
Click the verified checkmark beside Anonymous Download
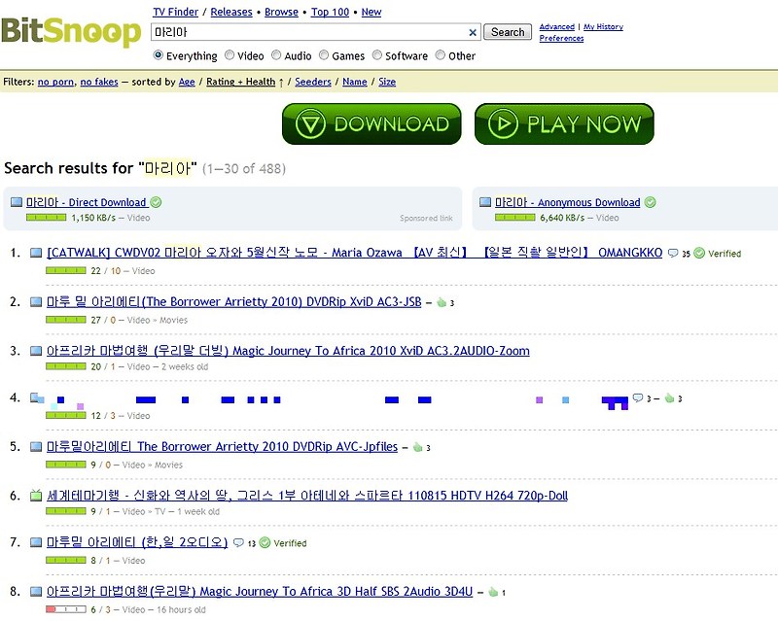650,202
